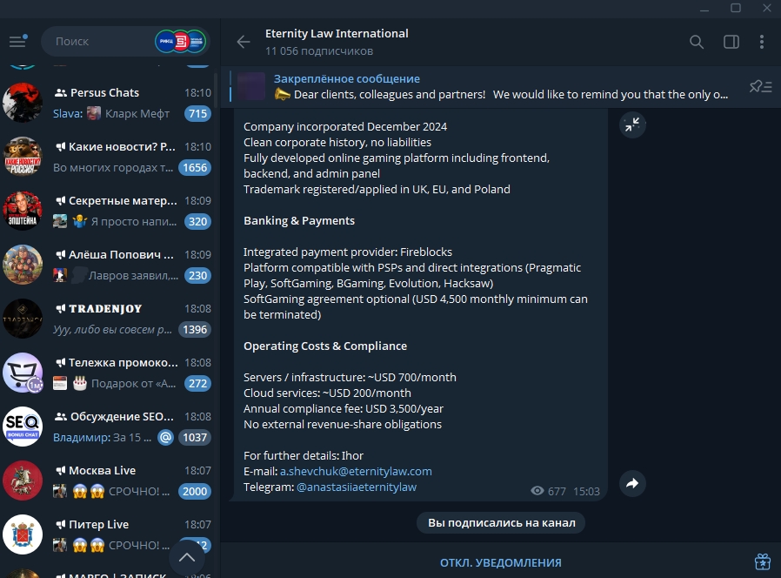The width and height of the screenshot is (781, 578).
Task: Jump to top with the up-arrow button
Action: [187, 558]
